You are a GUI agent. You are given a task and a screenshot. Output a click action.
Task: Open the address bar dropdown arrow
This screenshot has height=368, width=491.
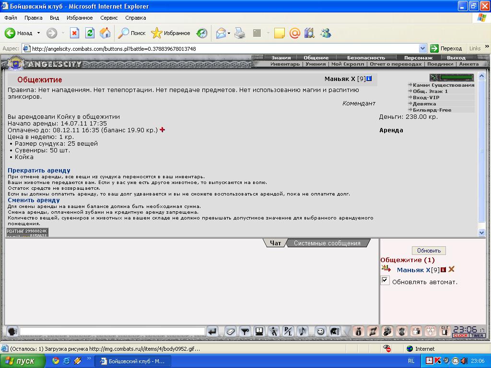423,48
